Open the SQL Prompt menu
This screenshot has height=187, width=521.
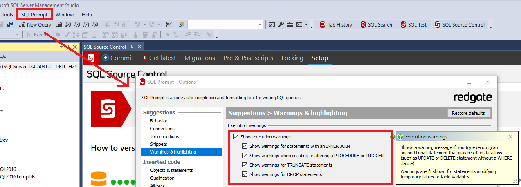point(34,14)
